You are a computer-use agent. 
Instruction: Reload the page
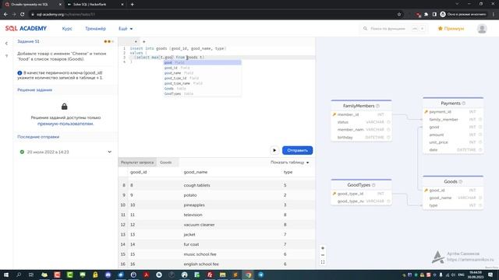[23, 14]
